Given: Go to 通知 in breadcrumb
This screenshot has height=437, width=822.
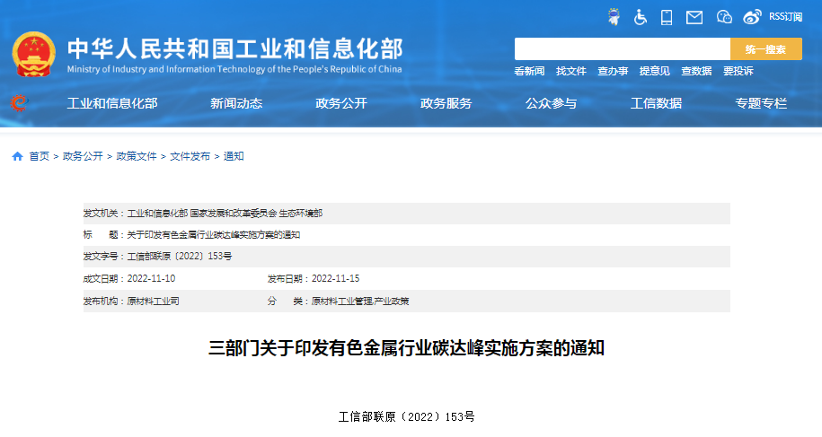Looking at the screenshot, I should pyautogui.click(x=234, y=156).
